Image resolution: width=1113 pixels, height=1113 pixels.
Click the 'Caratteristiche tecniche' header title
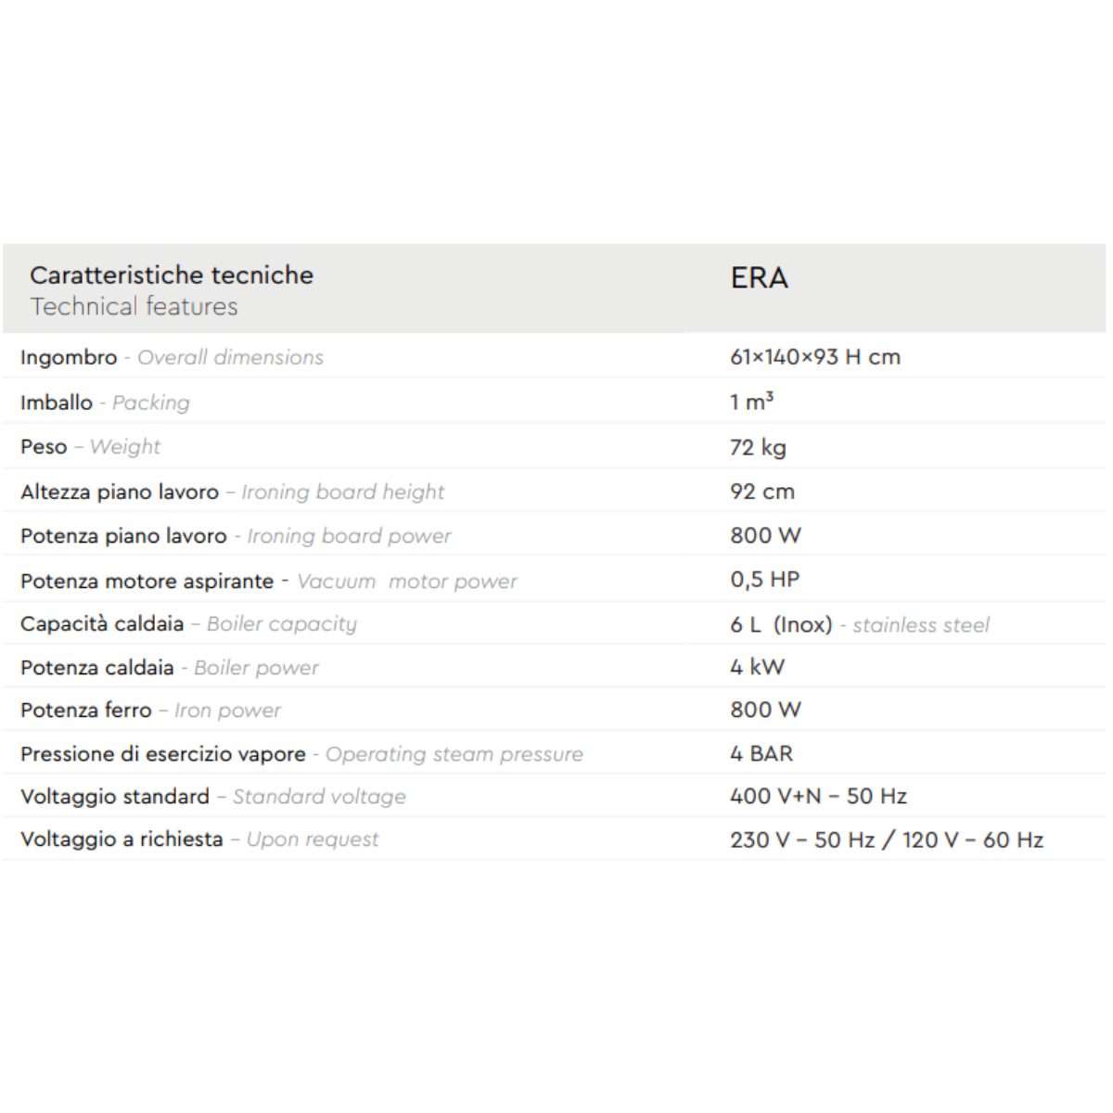[172, 275]
